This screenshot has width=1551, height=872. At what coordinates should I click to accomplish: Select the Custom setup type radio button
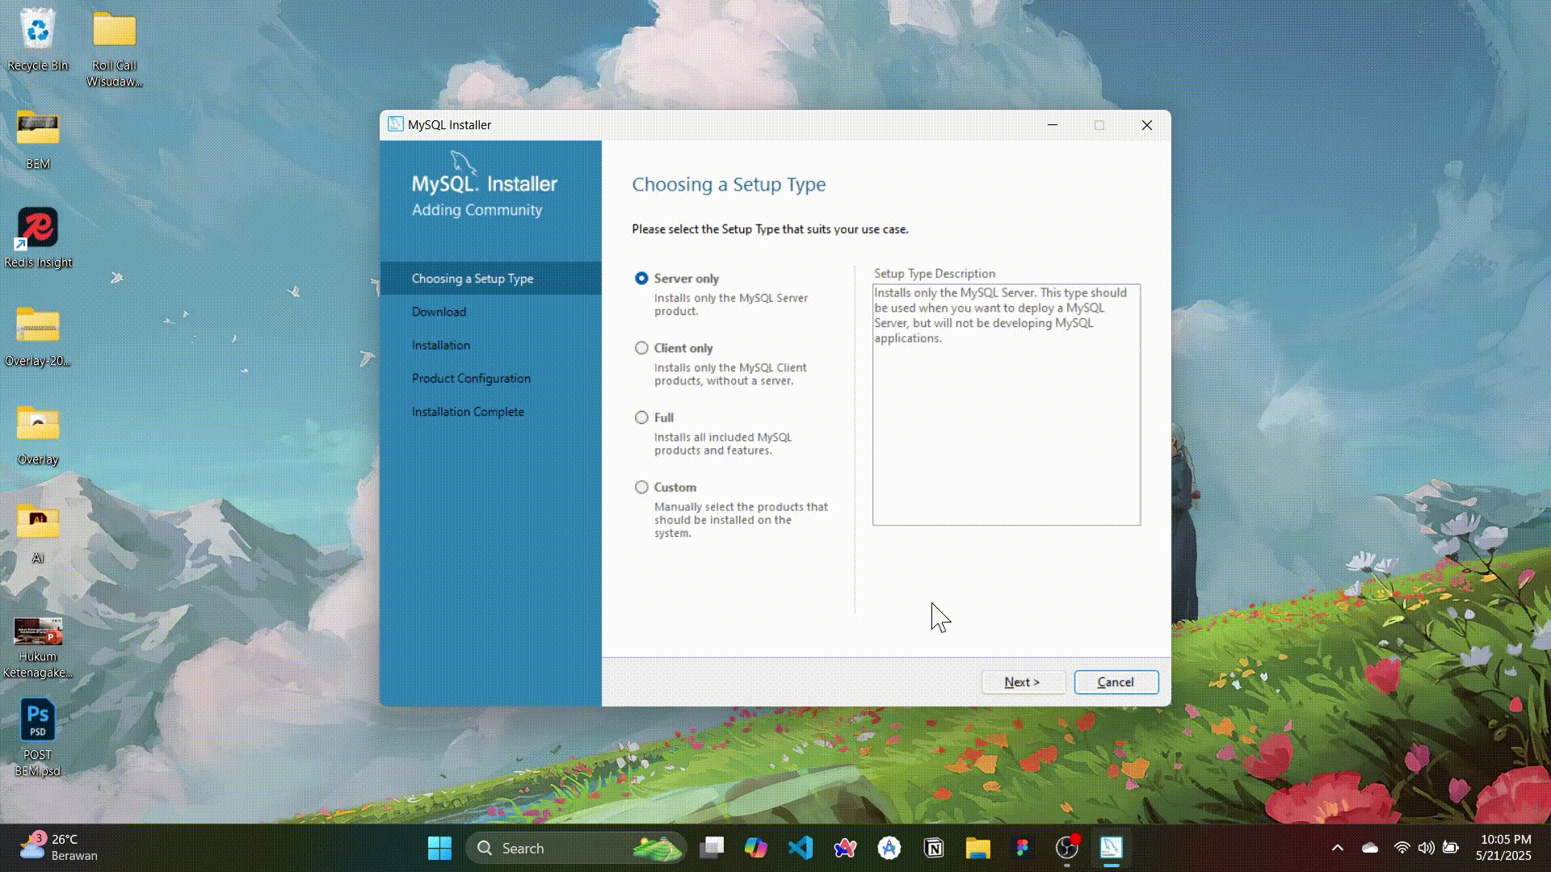click(x=641, y=488)
